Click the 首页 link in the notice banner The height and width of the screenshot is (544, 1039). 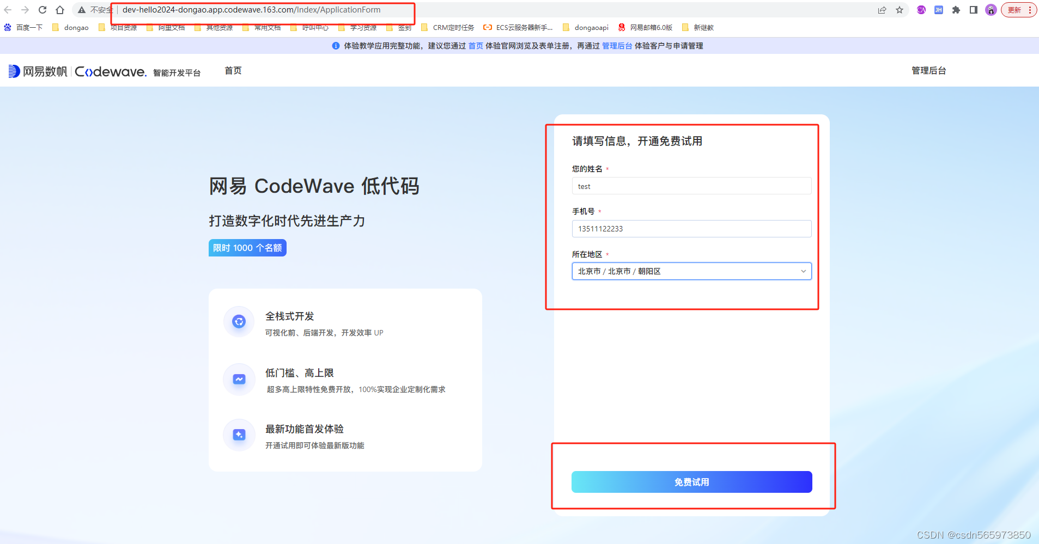point(476,46)
